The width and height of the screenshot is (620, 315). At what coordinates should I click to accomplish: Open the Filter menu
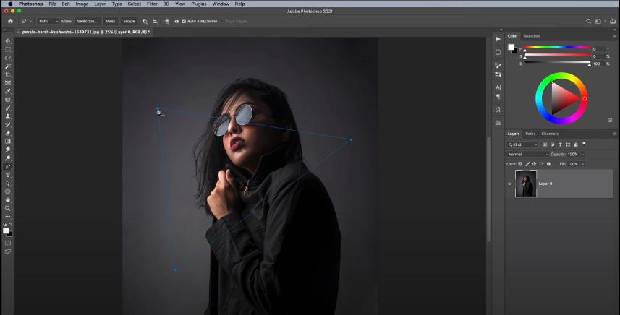point(152,4)
